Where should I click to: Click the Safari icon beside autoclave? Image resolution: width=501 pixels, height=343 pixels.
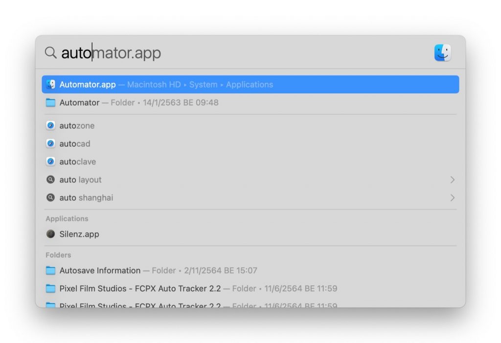pyautogui.click(x=50, y=162)
